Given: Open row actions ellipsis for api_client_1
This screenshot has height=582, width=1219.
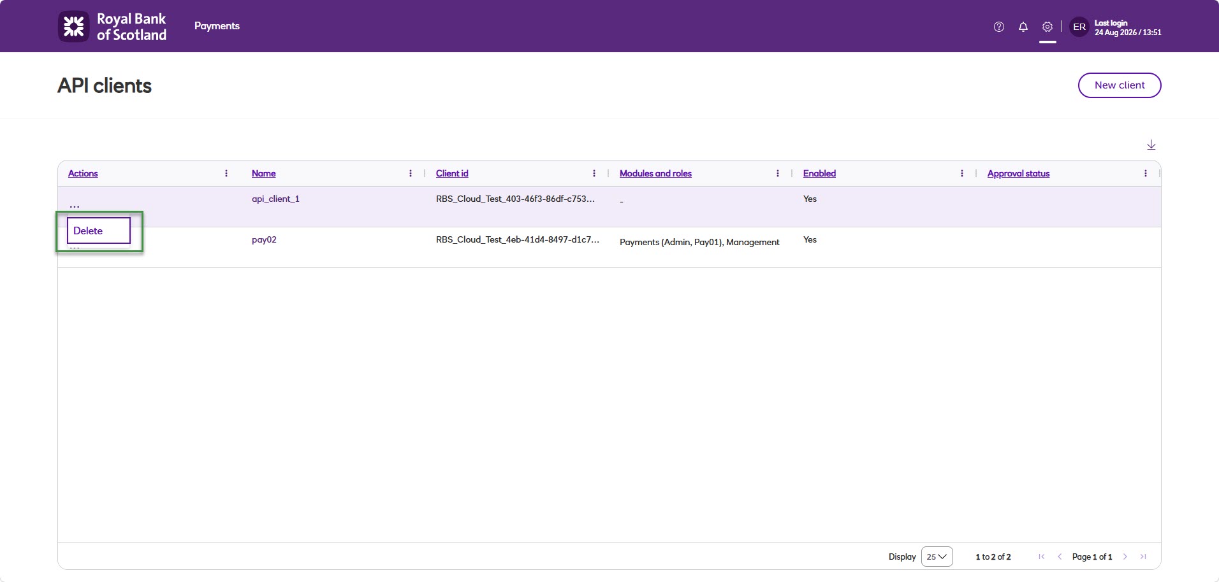Looking at the screenshot, I should [75, 206].
